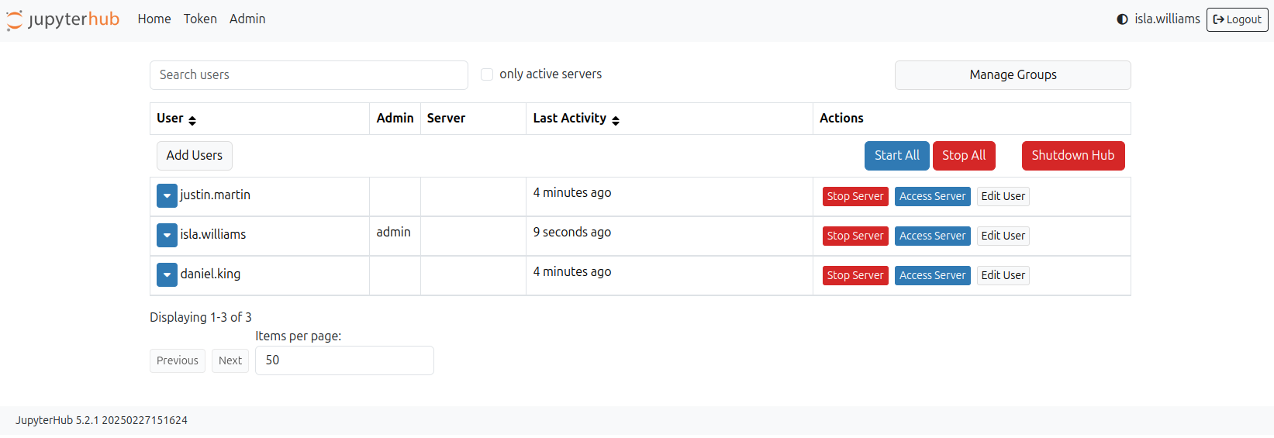Image resolution: width=1274 pixels, height=438 pixels.
Task: Expand daniel.king user details
Action: click(167, 274)
